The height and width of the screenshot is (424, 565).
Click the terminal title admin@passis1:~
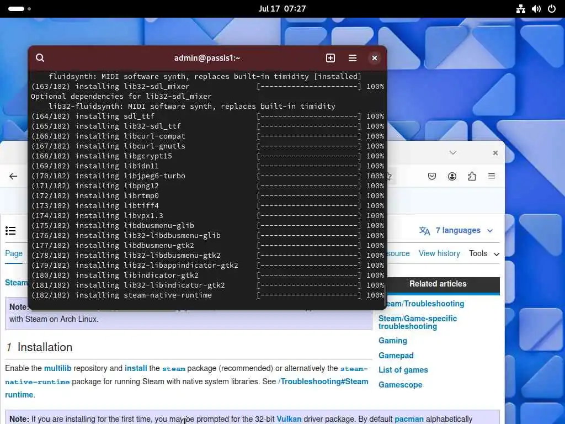tap(207, 58)
